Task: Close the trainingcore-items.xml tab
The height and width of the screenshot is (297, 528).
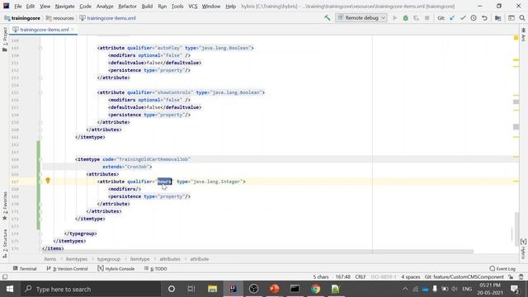Action: point(73,30)
